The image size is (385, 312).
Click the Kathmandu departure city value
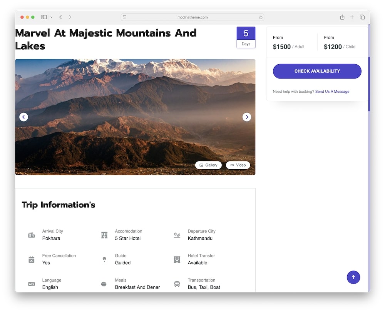click(x=200, y=238)
